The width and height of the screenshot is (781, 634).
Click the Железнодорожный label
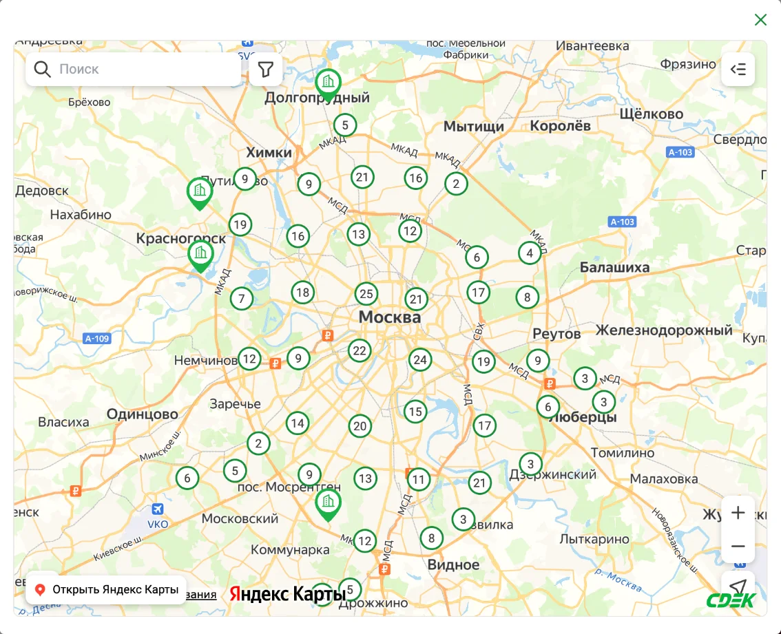[664, 330]
